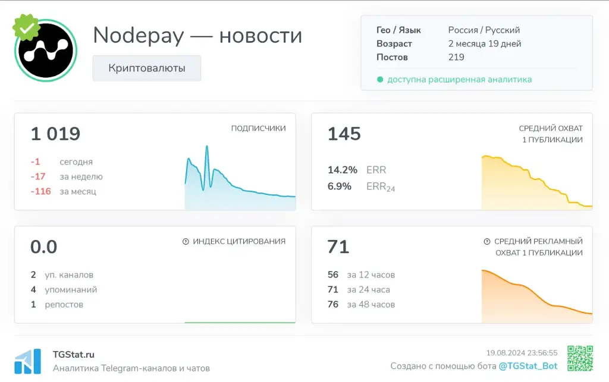Open the Криптовалюты category button
Screen dimensions: 609x382
click(x=147, y=68)
